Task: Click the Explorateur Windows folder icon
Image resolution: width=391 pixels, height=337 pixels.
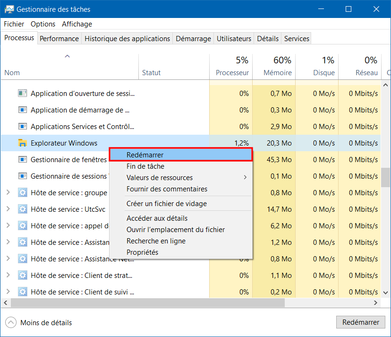Action: (23, 143)
